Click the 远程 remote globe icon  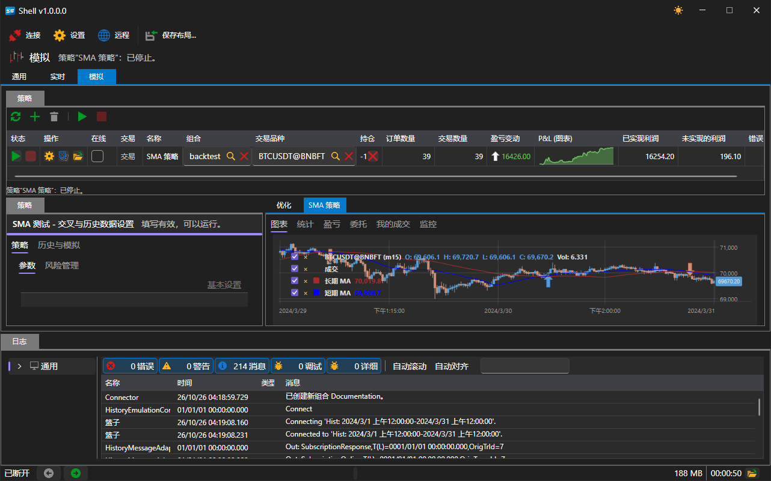(x=104, y=35)
